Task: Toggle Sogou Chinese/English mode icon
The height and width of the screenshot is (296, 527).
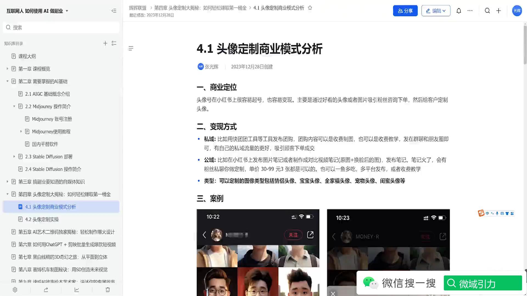Action: click(487, 213)
